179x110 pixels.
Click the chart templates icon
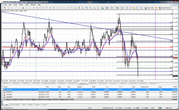111,8
